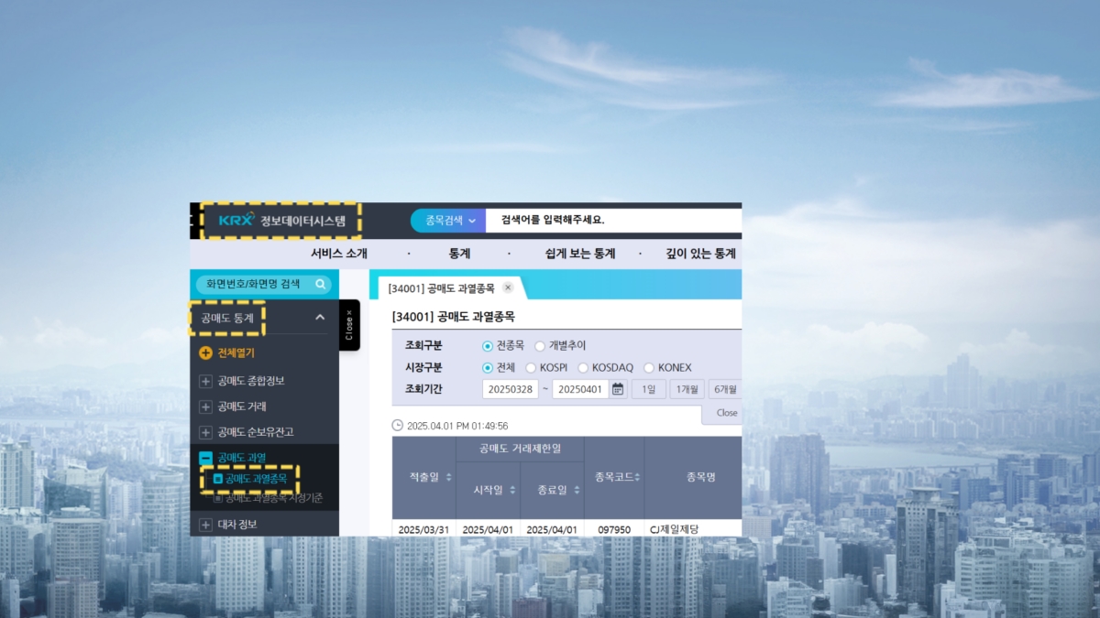Choose the KOSDAQ market radio option
This screenshot has width=1100, height=618.
[x=583, y=368]
